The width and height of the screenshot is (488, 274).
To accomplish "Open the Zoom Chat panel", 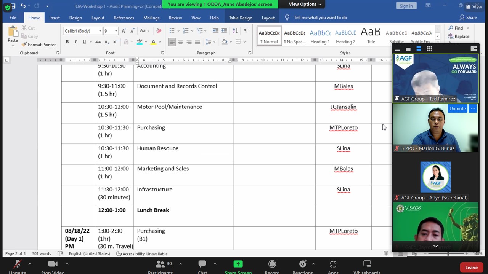I will click(x=202, y=266).
